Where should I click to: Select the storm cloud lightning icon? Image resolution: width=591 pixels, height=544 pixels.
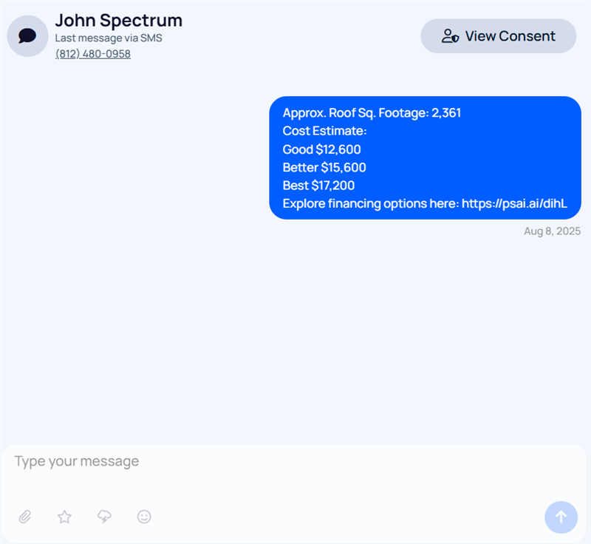[x=104, y=517]
